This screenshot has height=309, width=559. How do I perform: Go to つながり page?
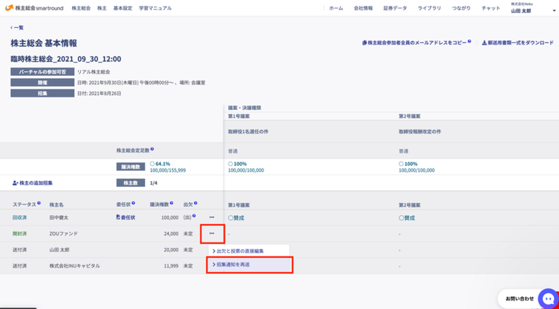click(x=462, y=8)
